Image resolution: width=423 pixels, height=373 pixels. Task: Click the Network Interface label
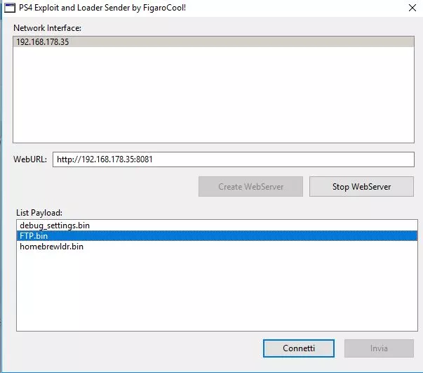point(48,27)
